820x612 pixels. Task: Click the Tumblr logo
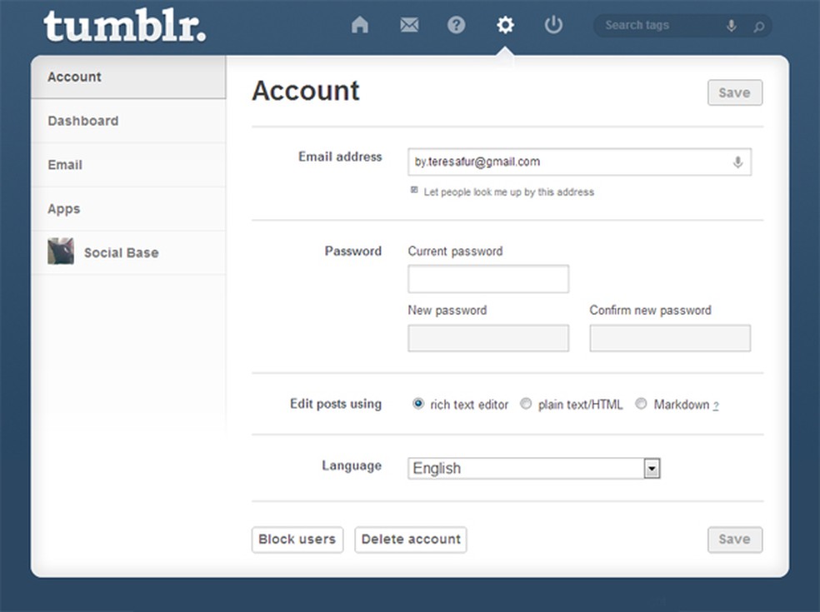[x=125, y=27]
